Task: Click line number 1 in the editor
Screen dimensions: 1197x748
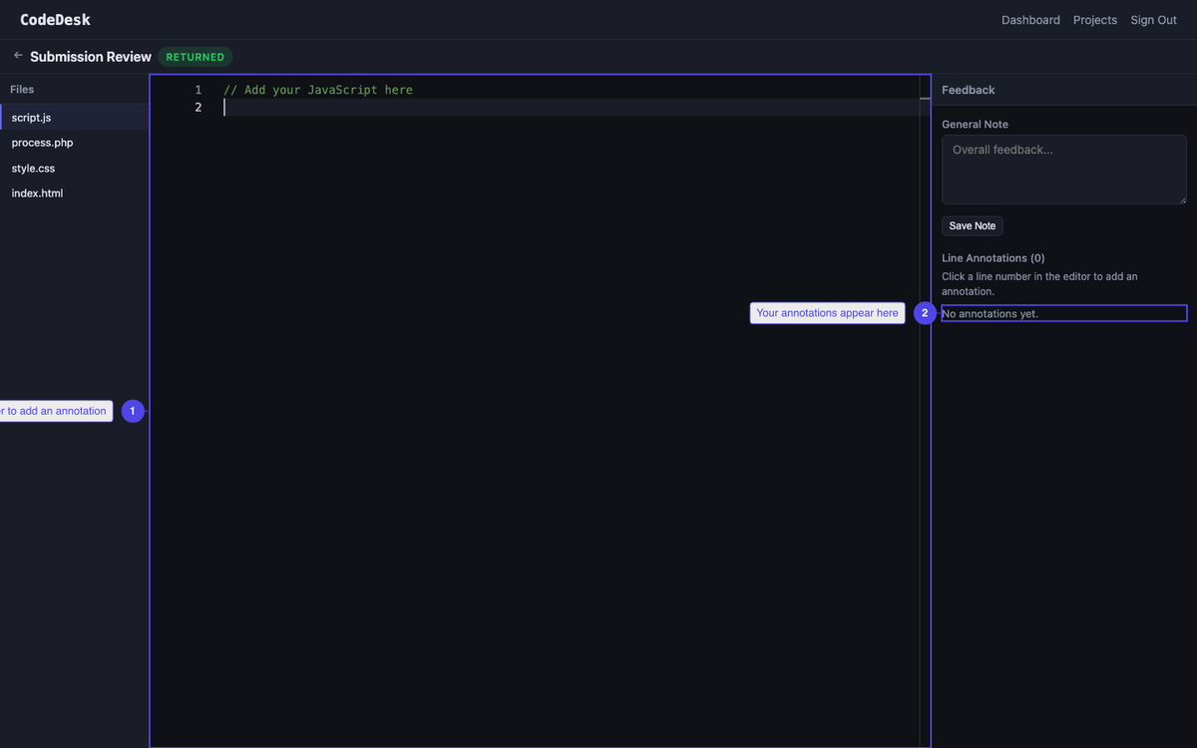Action: point(198,89)
